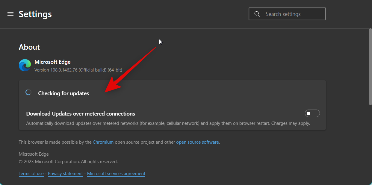Open the Microsoft services agreement

tap(116, 173)
